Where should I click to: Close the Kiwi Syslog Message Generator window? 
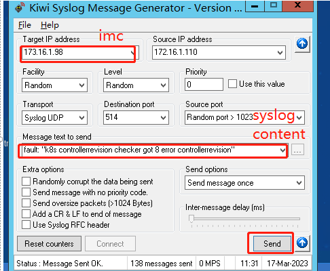tap(298, 5)
